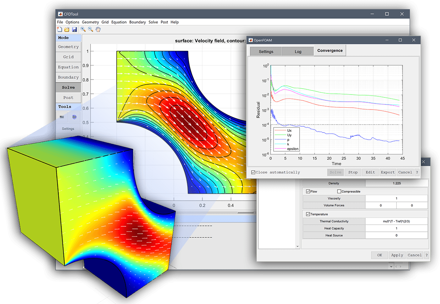Export the convergence data
The height and width of the screenshot is (304, 440).
click(x=388, y=172)
